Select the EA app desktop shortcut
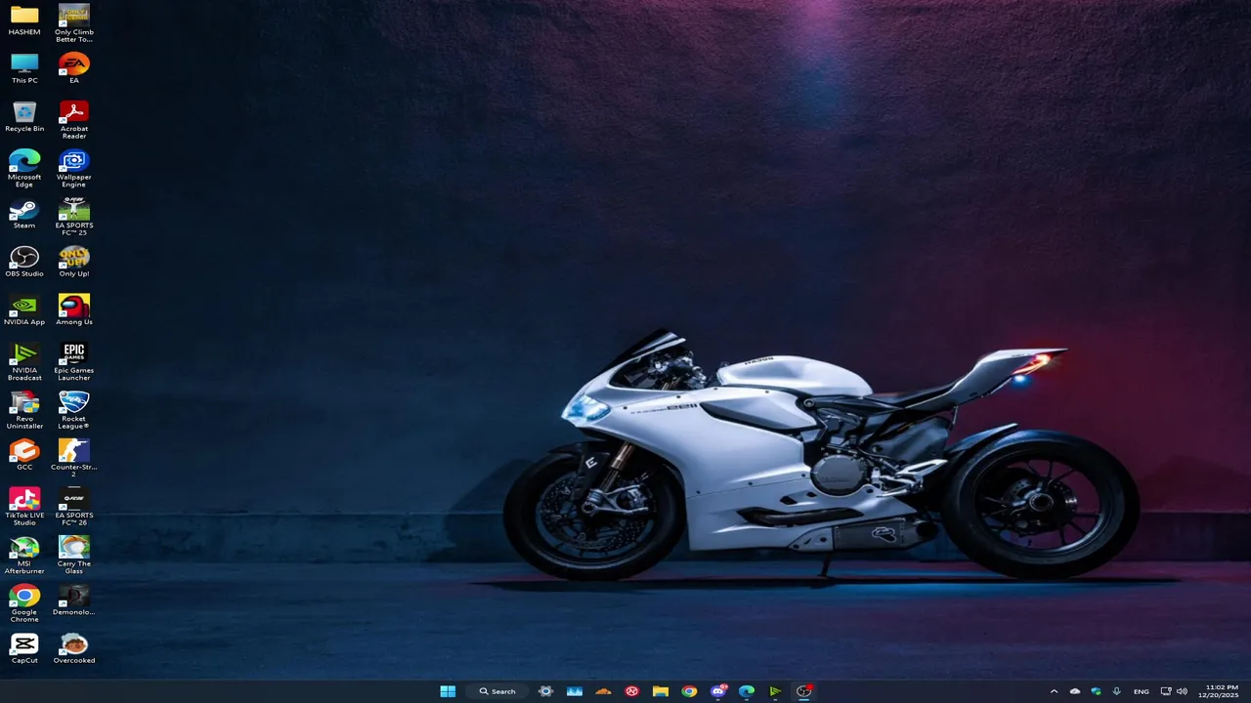 click(x=74, y=68)
